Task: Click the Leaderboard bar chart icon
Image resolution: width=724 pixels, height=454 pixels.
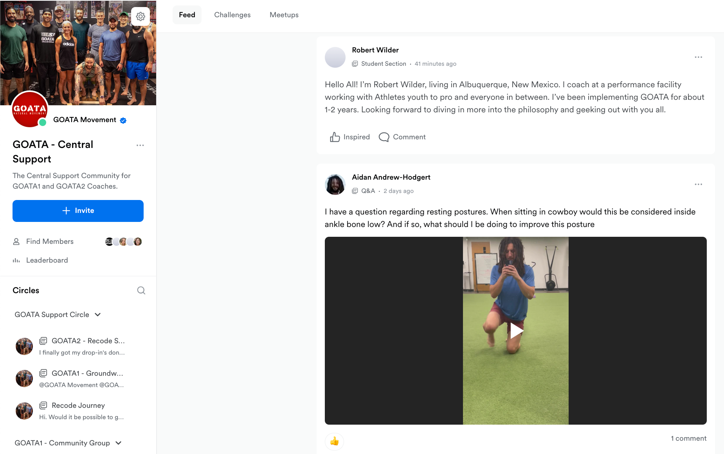Action: [x=16, y=260]
